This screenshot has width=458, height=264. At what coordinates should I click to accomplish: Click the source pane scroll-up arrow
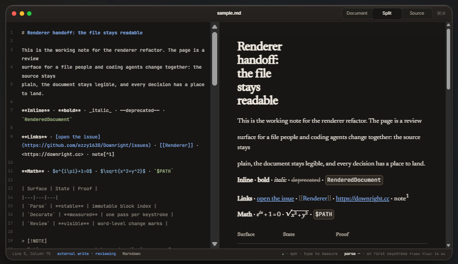[x=215, y=27]
